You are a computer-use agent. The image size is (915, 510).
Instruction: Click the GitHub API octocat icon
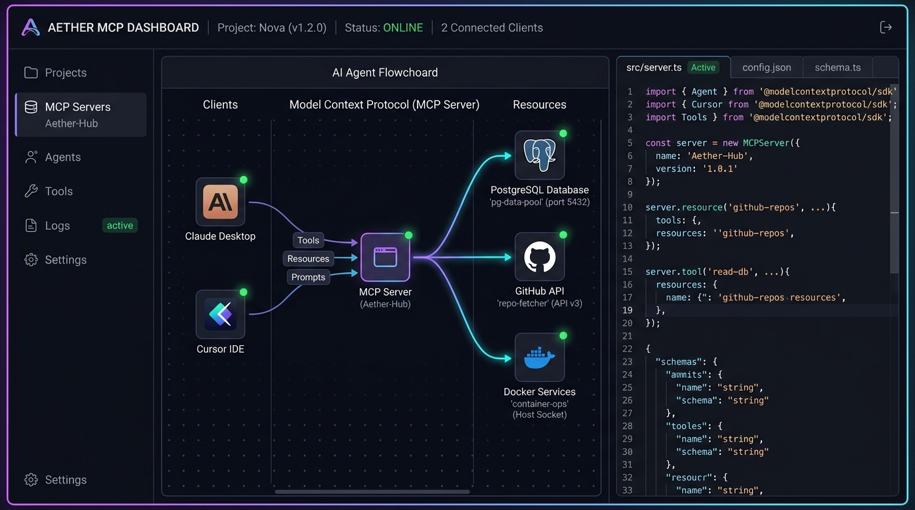pyautogui.click(x=539, y=257)
